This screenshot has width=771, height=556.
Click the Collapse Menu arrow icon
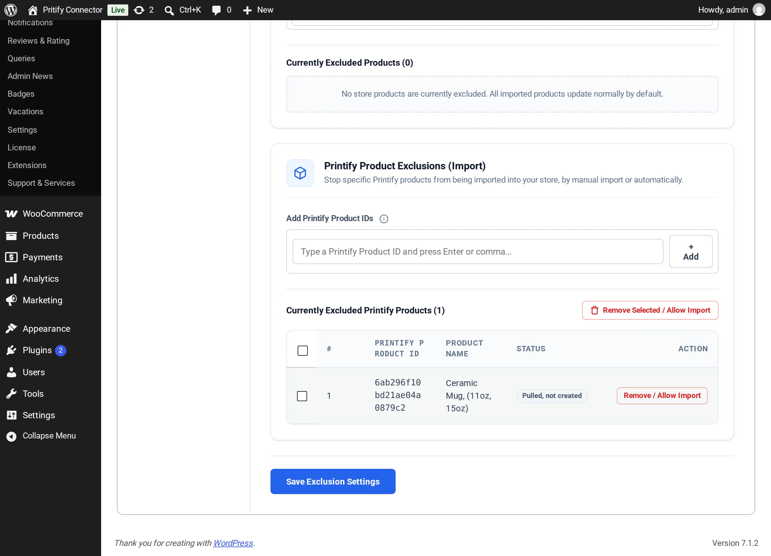11,436
